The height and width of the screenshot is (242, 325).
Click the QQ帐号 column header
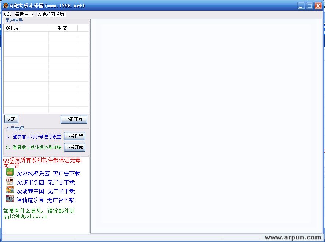click(26, 28)
